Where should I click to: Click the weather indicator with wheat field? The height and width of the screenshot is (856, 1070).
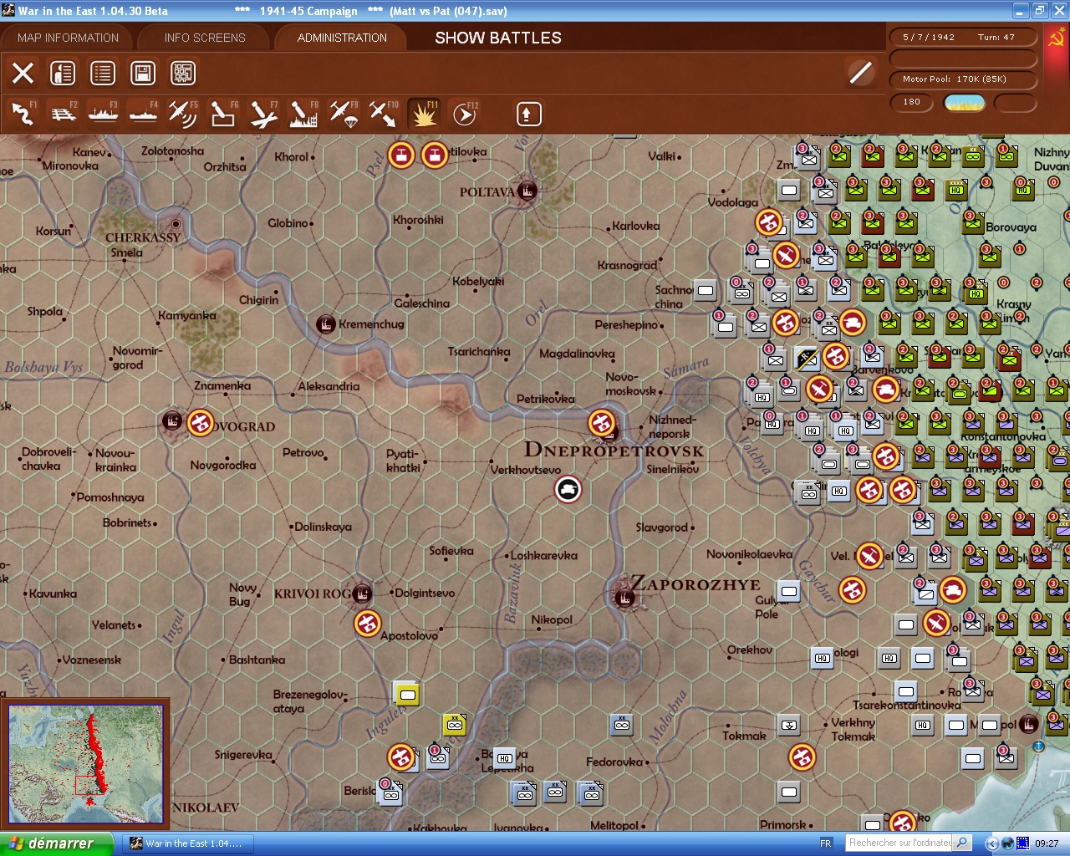pos(965,103)
